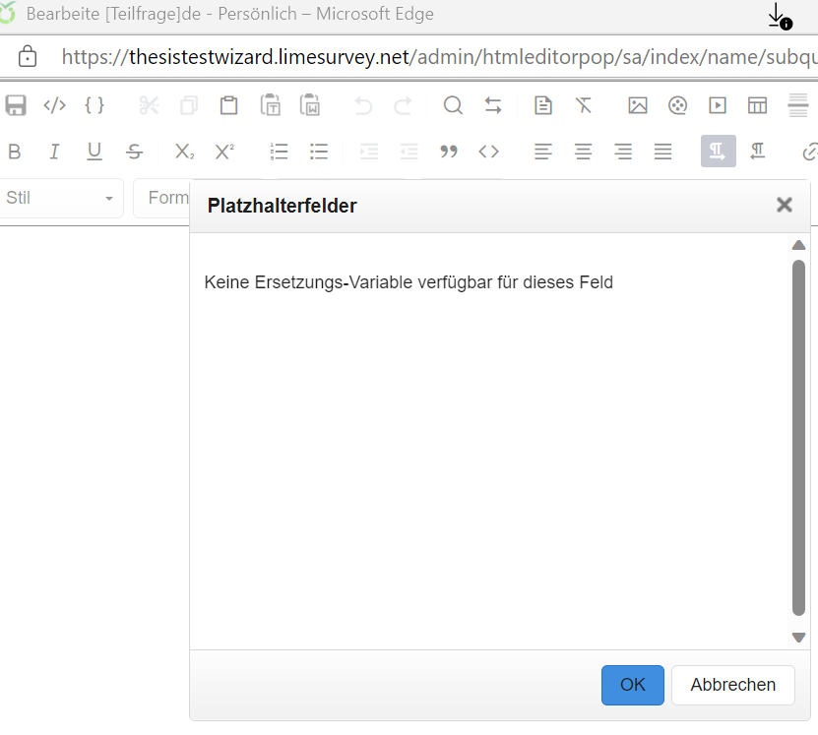Toggle Strikethrough formatting
The image size is (818, 735).
click(134, 152)
